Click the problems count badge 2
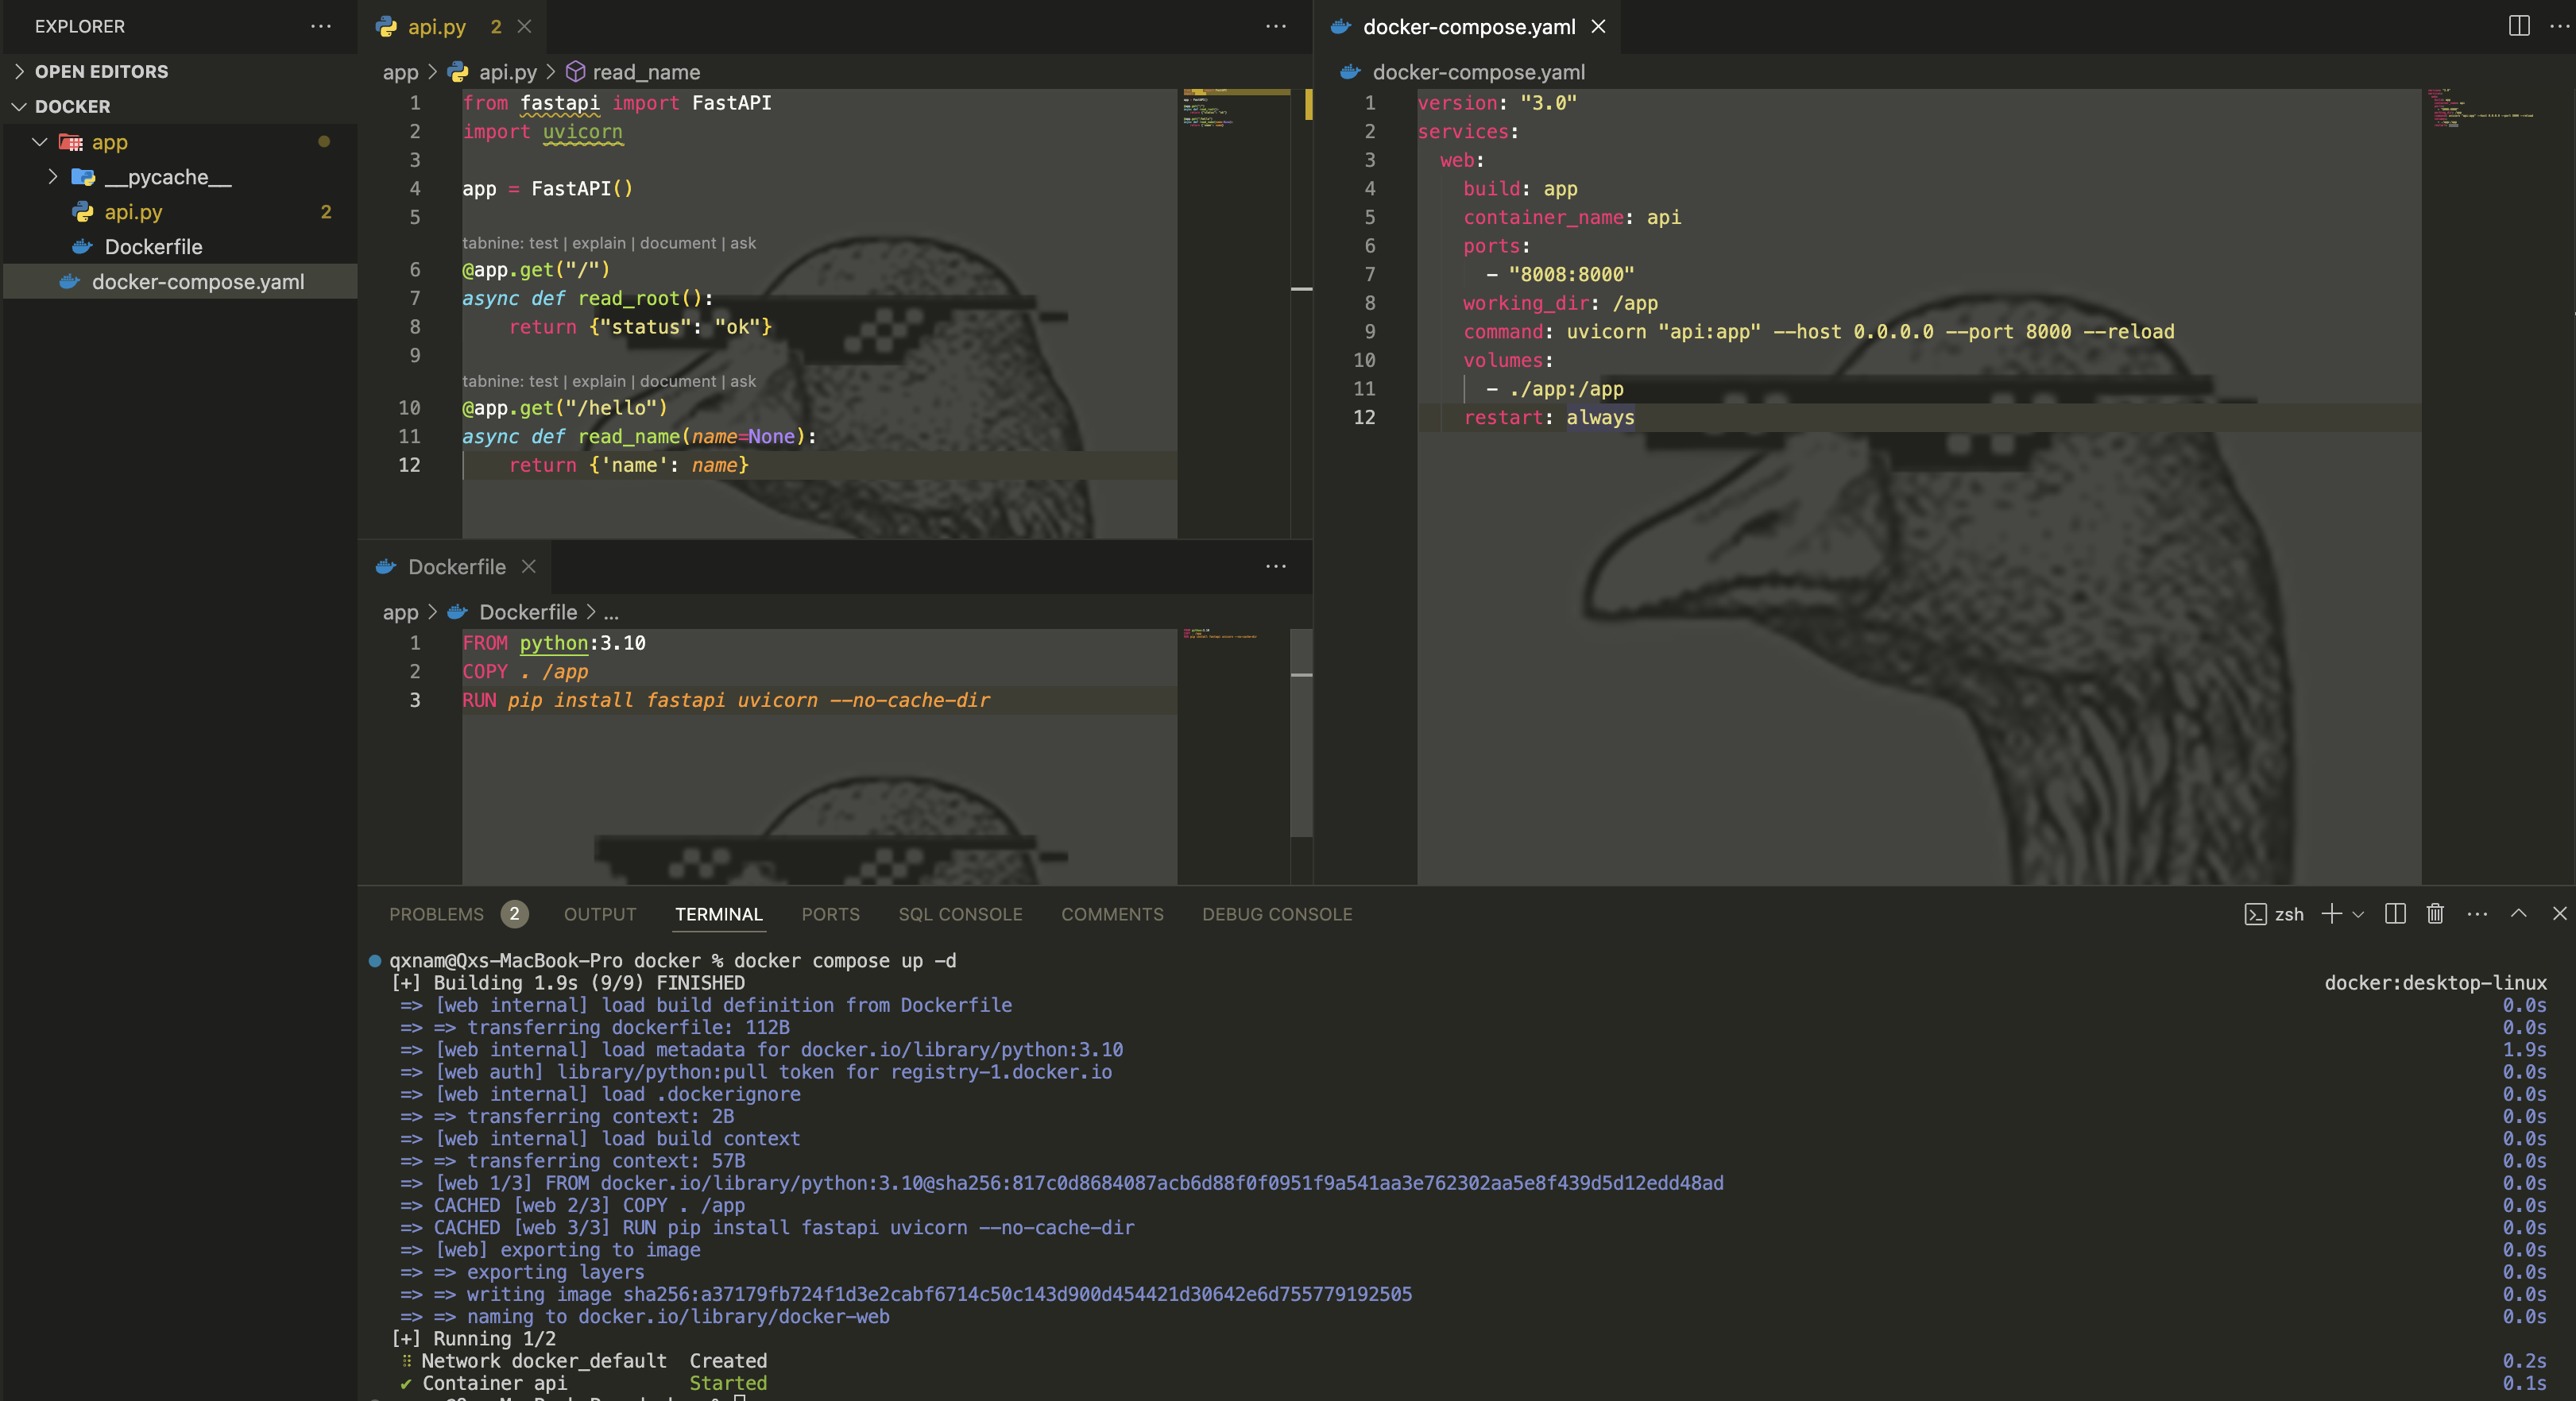2576x1401 pixels. click(x=514, y=913)
